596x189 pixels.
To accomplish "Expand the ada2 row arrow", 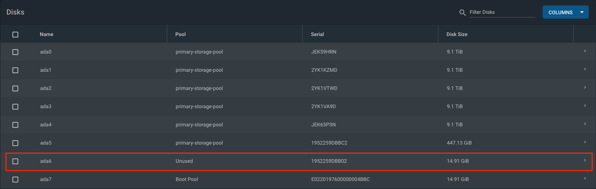I will coord(585,88).
